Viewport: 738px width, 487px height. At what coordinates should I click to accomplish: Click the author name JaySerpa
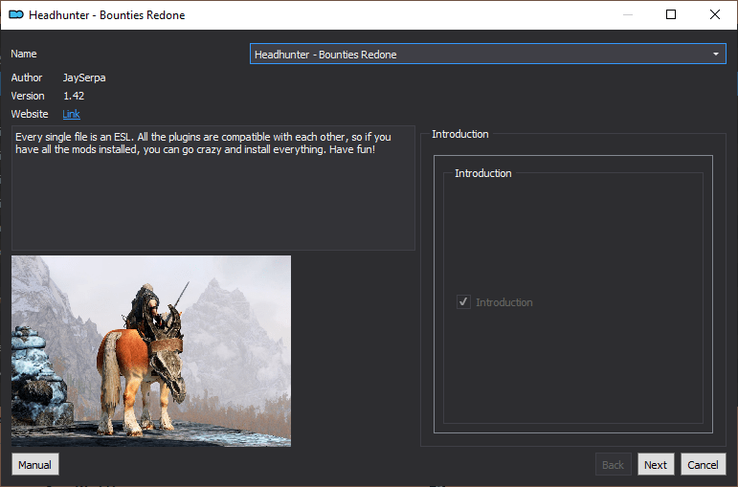coord(84,77)
